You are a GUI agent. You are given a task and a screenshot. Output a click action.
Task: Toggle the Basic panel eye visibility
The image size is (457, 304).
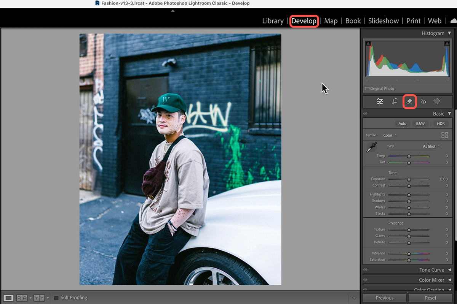tap(365, 114)
